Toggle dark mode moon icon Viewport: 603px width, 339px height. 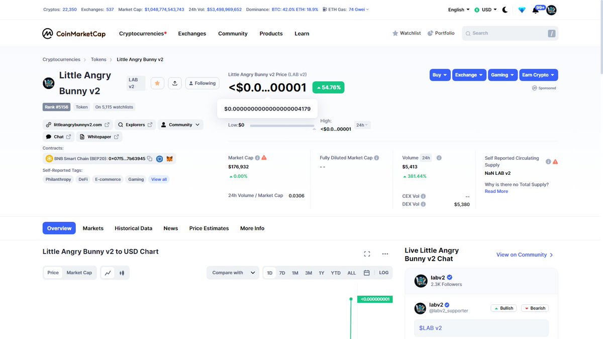[505, 10]
